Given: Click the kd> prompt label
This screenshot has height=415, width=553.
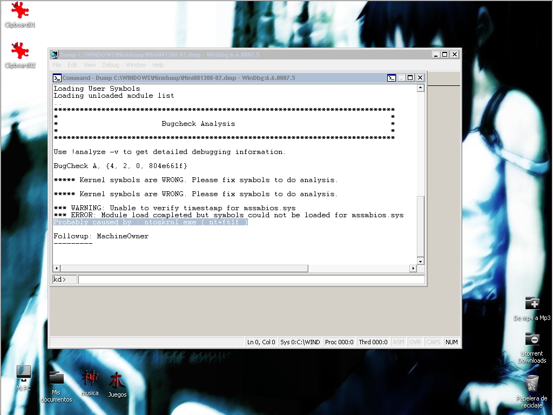Looking at the screenshot, I should pyautogui.click(x=59, y=279).
